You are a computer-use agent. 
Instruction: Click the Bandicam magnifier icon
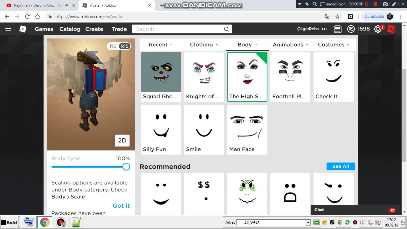pyautogui.click(x=314, y=4)
